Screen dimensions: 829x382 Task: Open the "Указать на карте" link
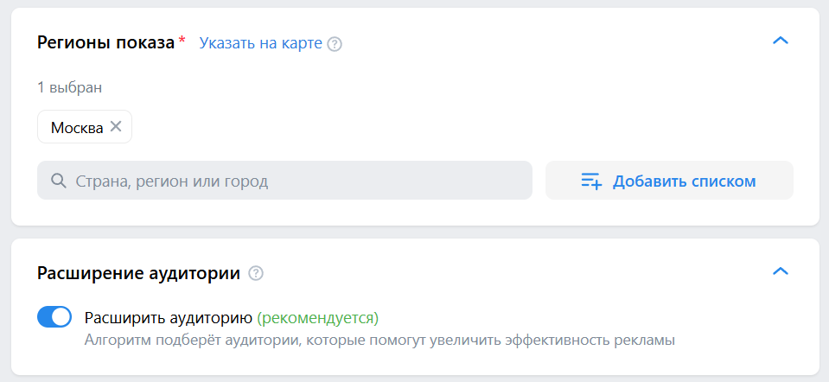[x=260, y=43]
